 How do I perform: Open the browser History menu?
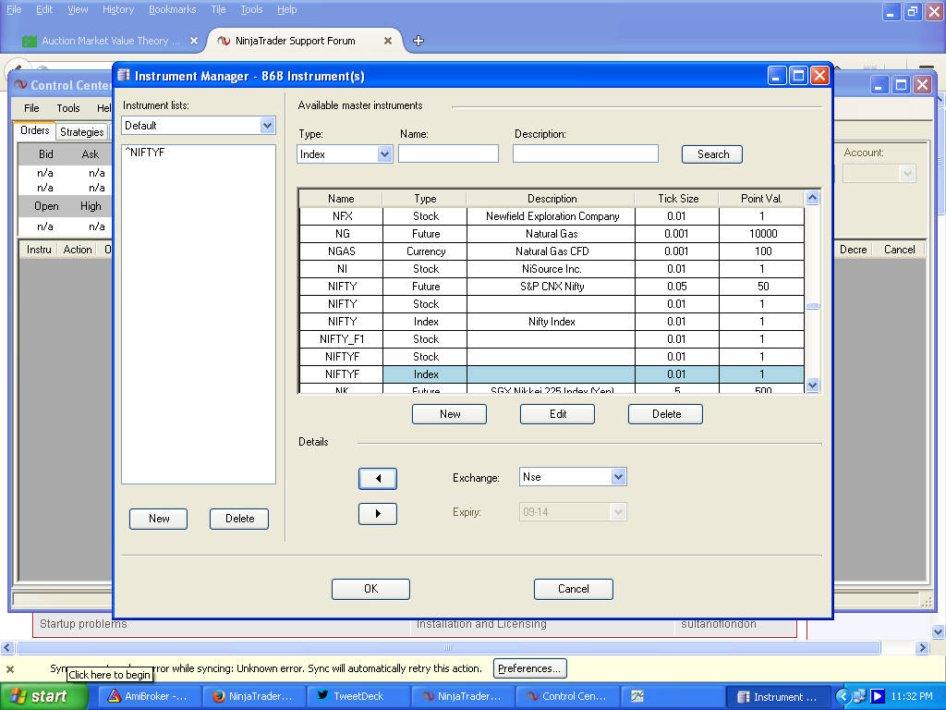tap(117, 9)
